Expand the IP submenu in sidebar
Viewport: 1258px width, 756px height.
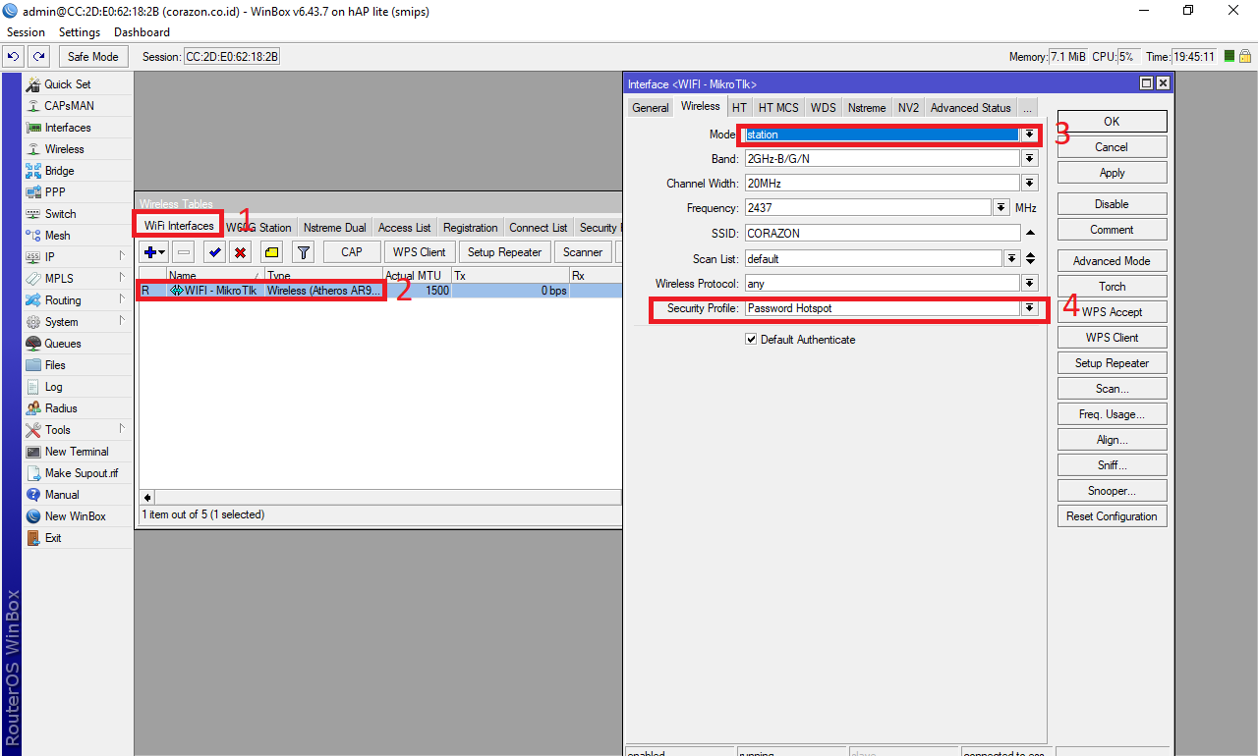[x=122, y=256]
